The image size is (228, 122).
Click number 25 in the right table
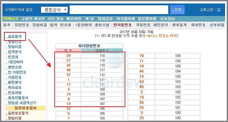point(142,118)
